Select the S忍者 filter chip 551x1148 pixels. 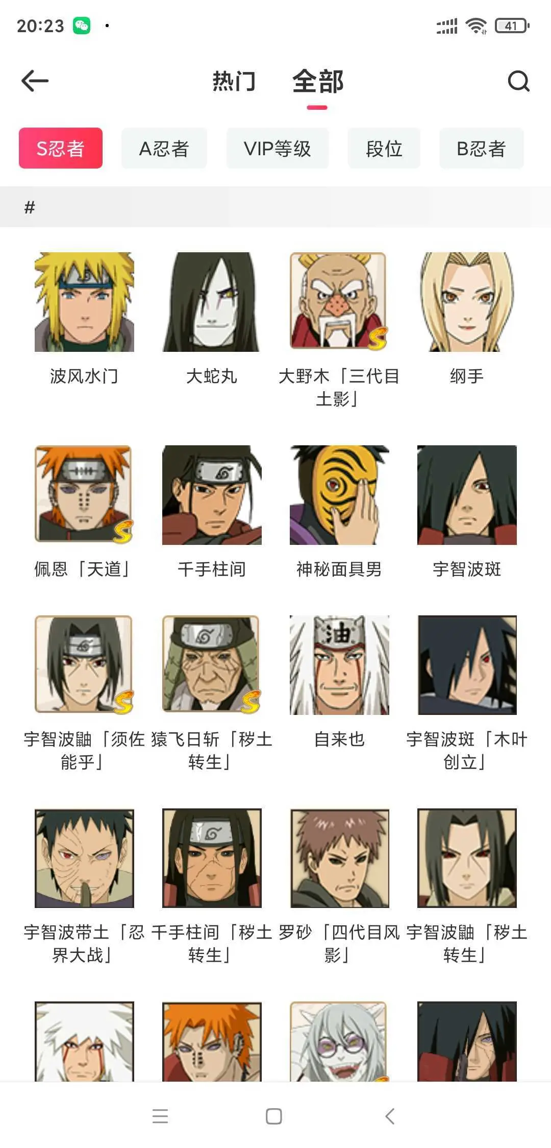[x=61, y=148]
